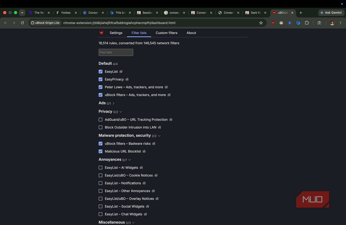Click the home icon beside Malicious URL Blocklist
Screen dimensions: 346x225
pyautogui.click(x=144, y=151)
